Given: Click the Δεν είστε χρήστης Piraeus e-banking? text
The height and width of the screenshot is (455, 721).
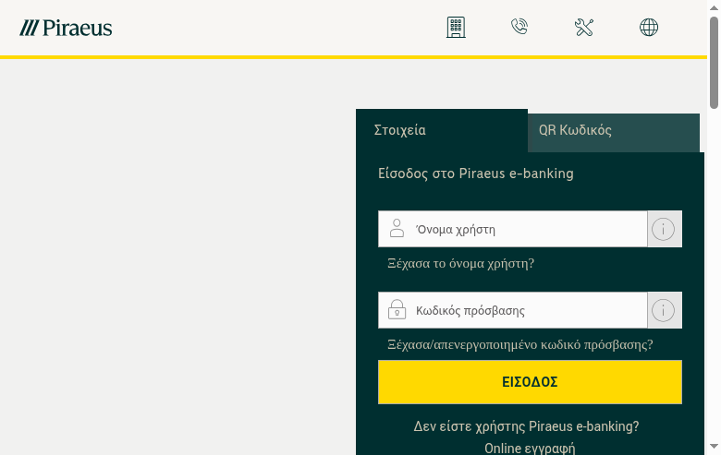Looking at the screenshot, I should [526, 426].
